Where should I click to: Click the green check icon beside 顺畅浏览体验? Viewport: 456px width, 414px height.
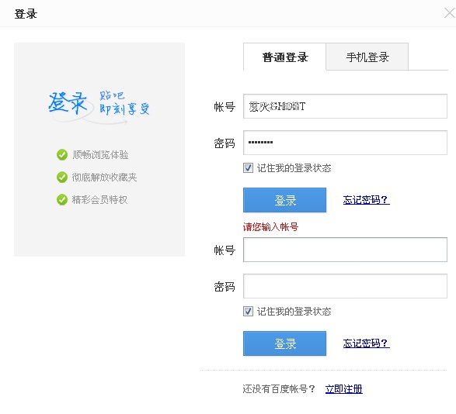(62, 155)
